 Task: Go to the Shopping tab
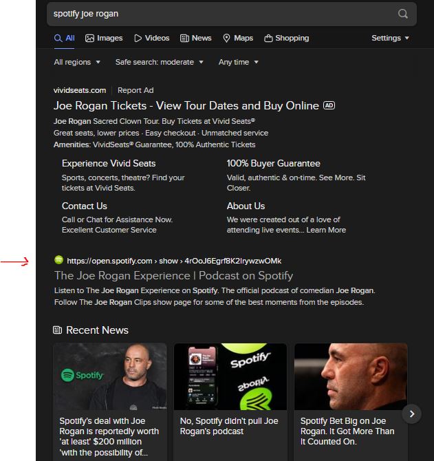click(x=287, y=39)
